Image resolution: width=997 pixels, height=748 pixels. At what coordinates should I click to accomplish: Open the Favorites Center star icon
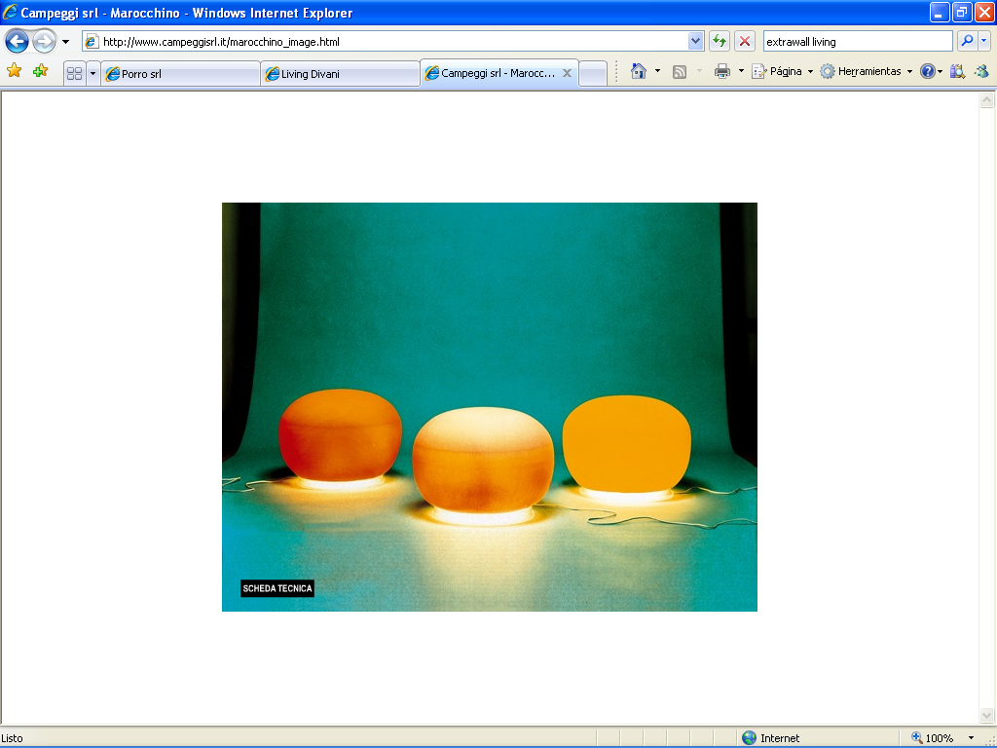14,70
